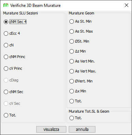Image resolution: width=132 pixels, height=135 pixels.
Task: Choose the ØSt. Min radio button
Action: pyautogui.click(x=79, y=41)
